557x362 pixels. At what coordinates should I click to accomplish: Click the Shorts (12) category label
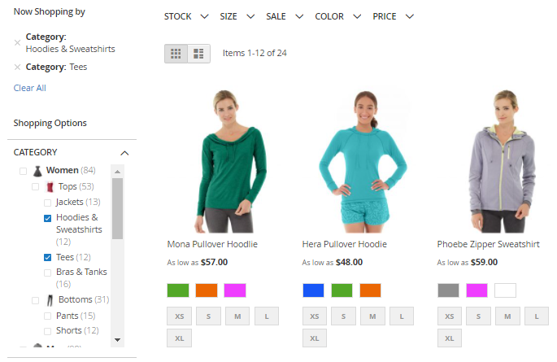point(77,330)
